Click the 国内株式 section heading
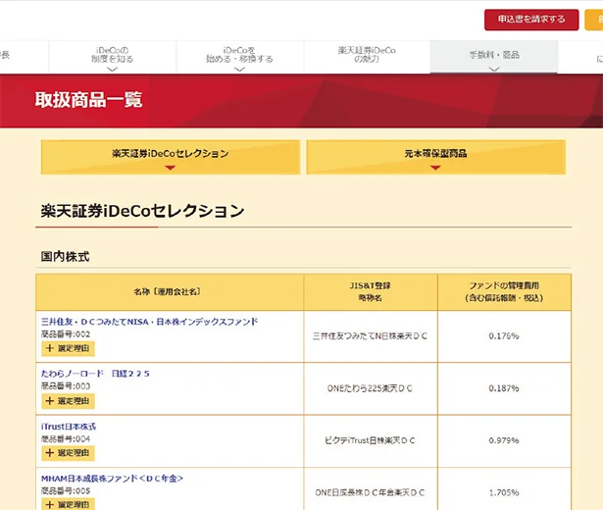This screenshot has width=603, height=510. pos(65,257)
